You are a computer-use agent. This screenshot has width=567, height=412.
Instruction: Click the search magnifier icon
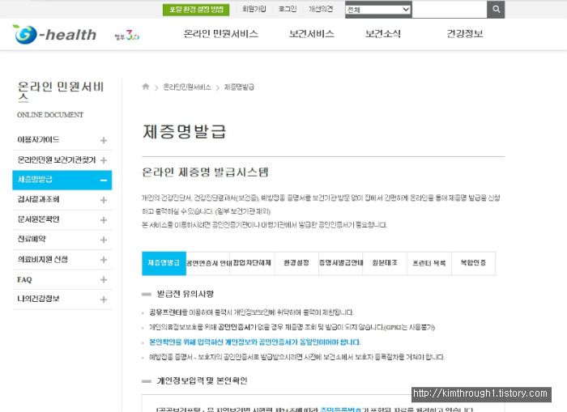(x=496, y=10)
